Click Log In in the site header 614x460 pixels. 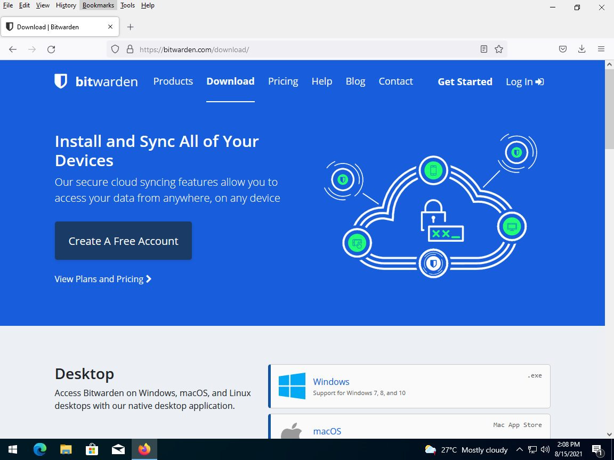click(524, 82)
